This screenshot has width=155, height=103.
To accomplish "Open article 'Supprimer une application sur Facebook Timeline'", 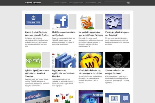I will point(63,73).
